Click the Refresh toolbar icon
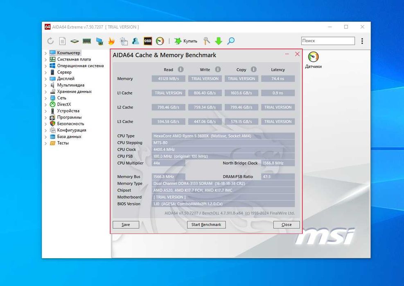This screenshot has width=404, height=286. click(x=50, y=41)
